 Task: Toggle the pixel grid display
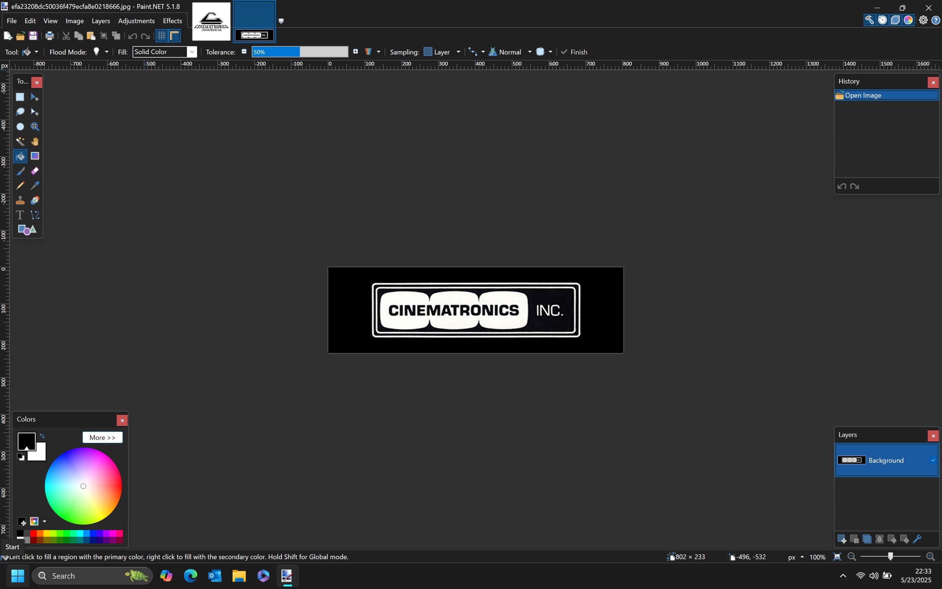point(162,36)
